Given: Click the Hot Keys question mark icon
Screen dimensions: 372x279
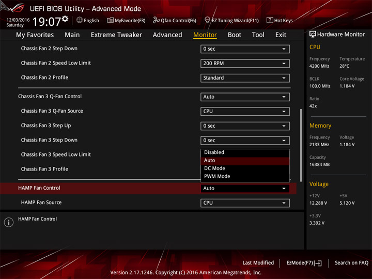Looking at the screenshot, I should click(x=270, y=20).
